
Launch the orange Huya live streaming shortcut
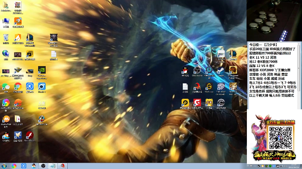[x=18, y=23]
